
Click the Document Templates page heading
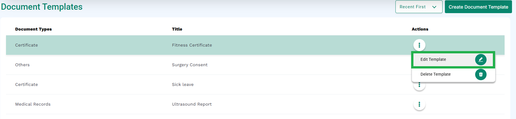42,7
